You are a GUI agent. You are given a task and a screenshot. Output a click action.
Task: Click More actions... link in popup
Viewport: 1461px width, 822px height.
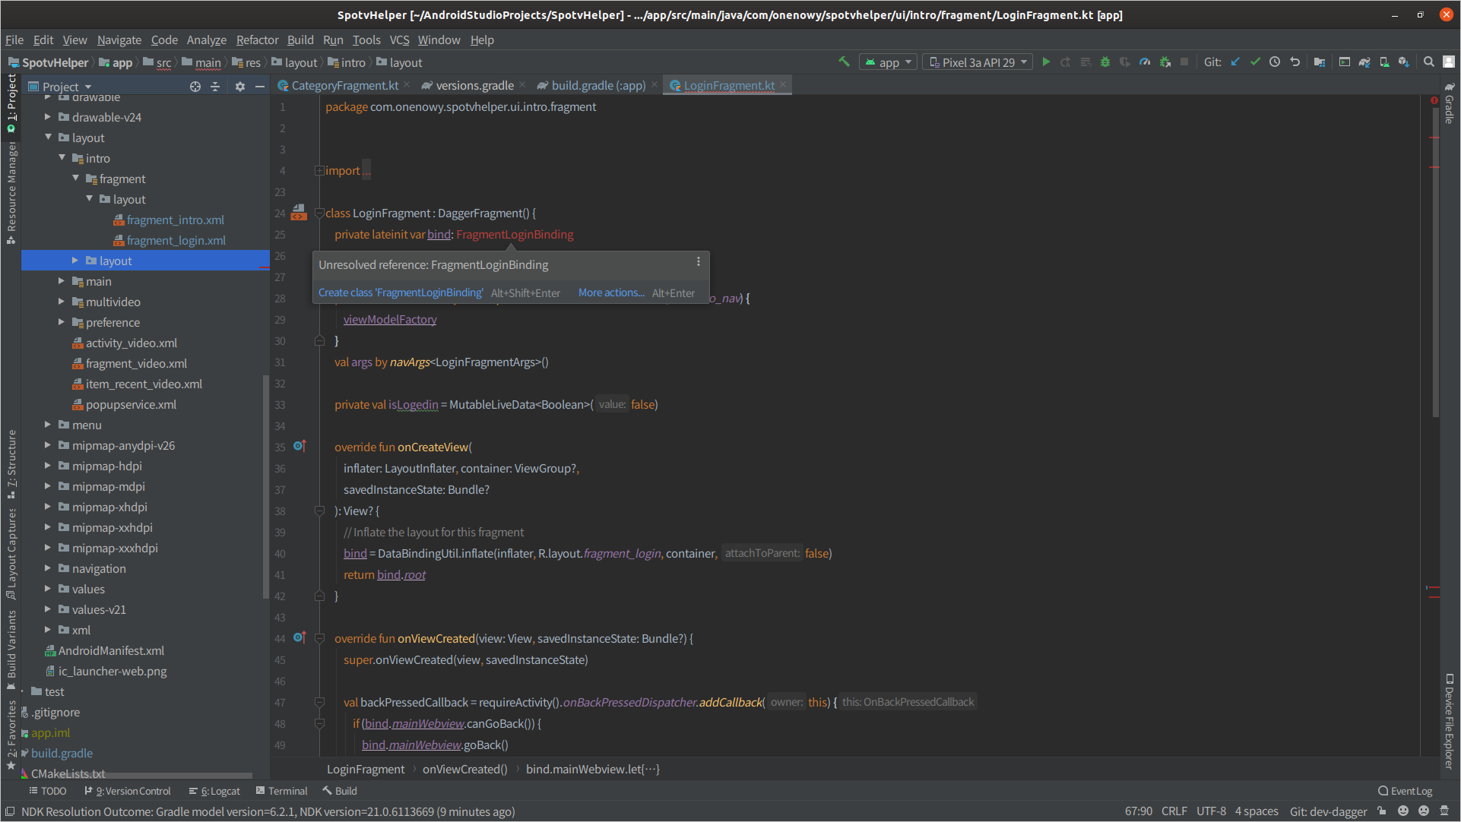(x=611, y=292)
